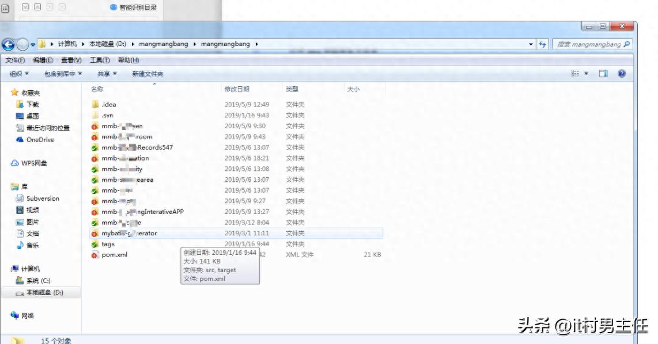Click the magnifier icon in search box

pyautogui.click(x=627, y=44)
